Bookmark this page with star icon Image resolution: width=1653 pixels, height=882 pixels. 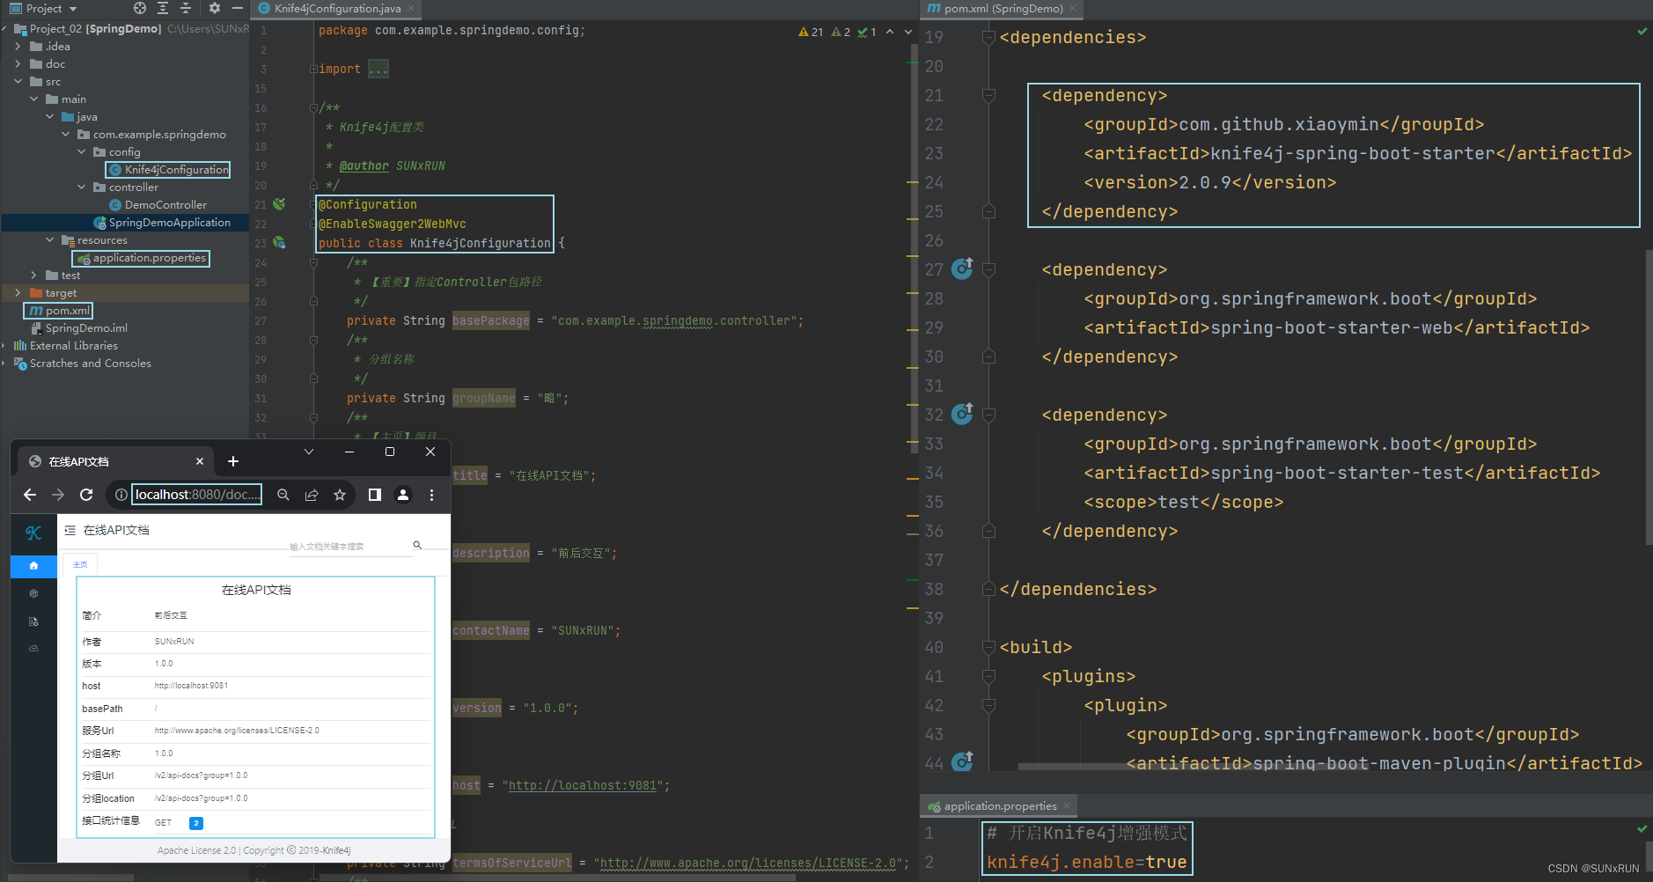(340, 495)
